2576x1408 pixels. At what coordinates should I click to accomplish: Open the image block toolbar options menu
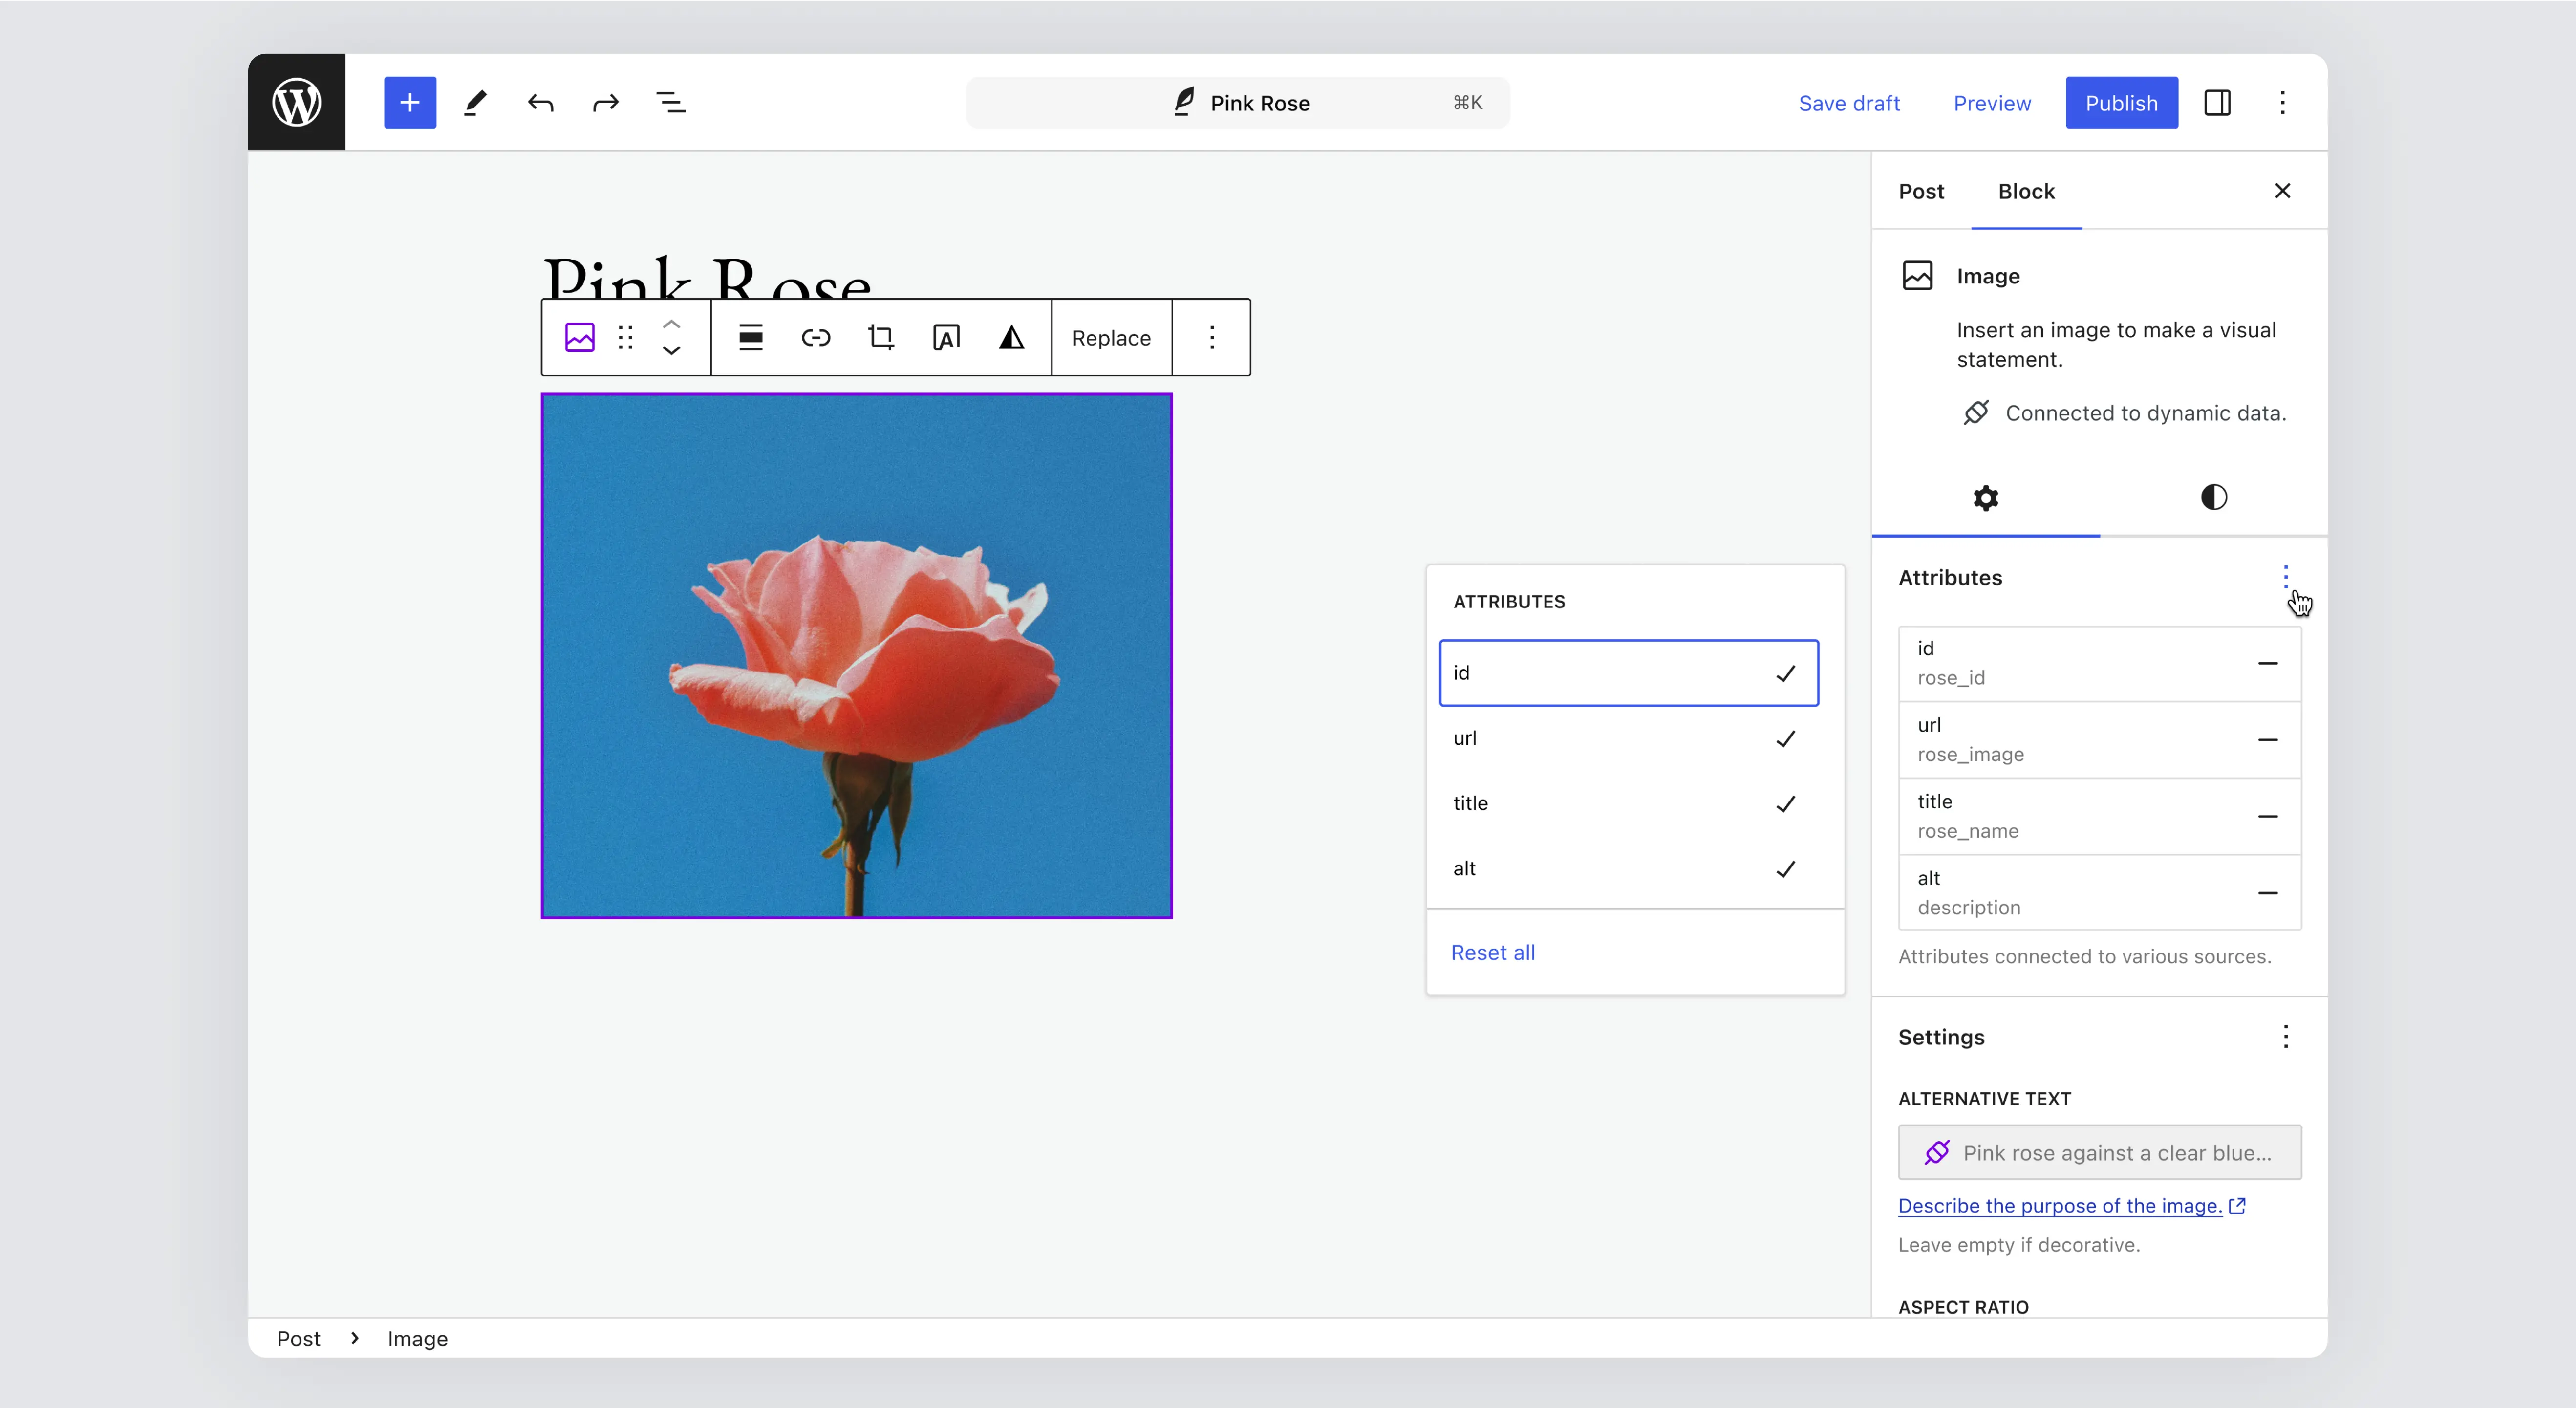pos(1211,338)
